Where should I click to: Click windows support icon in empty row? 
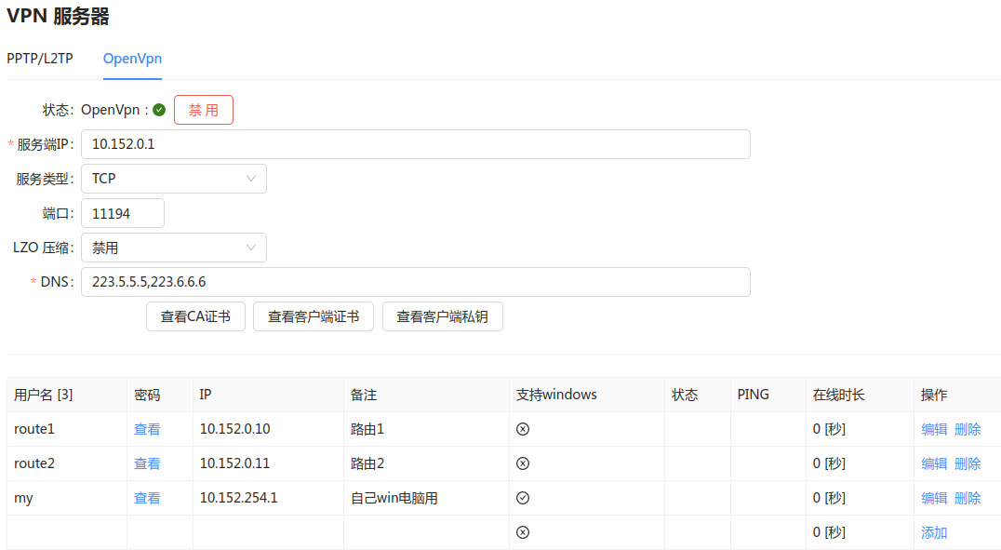(x=523, y=532)
